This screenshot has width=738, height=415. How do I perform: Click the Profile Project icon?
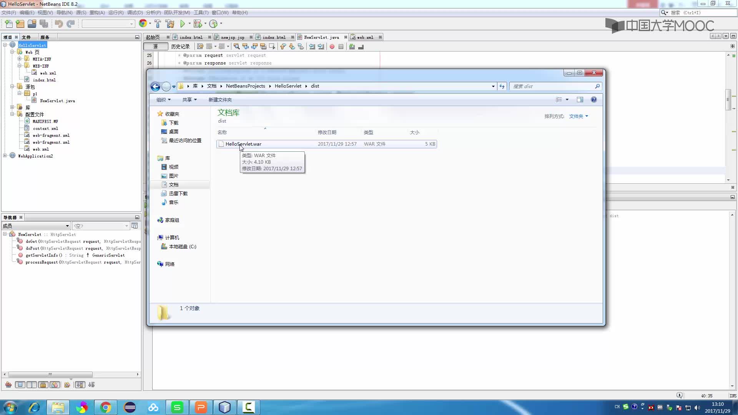pos(213,24)
